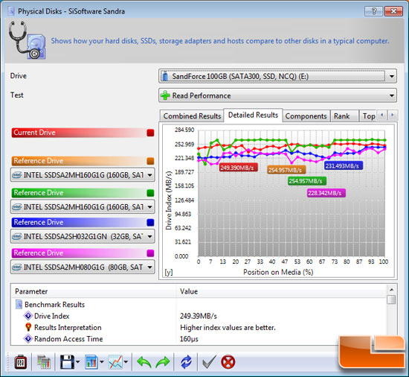Click the results list scroll up arrow
This screenshot has width=409, height=377.
pyautogui.click(x=391, y=290)
